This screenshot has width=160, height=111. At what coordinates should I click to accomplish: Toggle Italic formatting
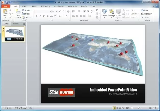tap(40, 16)
